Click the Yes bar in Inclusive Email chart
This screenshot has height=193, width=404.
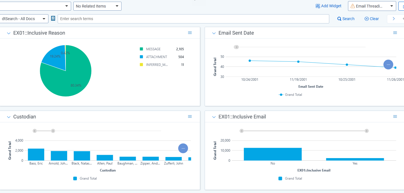355,159
